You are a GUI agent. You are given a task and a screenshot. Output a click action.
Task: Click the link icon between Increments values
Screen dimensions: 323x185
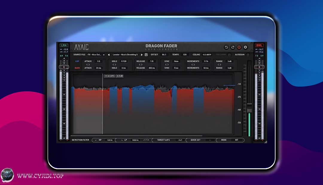(x=193, y=64)
